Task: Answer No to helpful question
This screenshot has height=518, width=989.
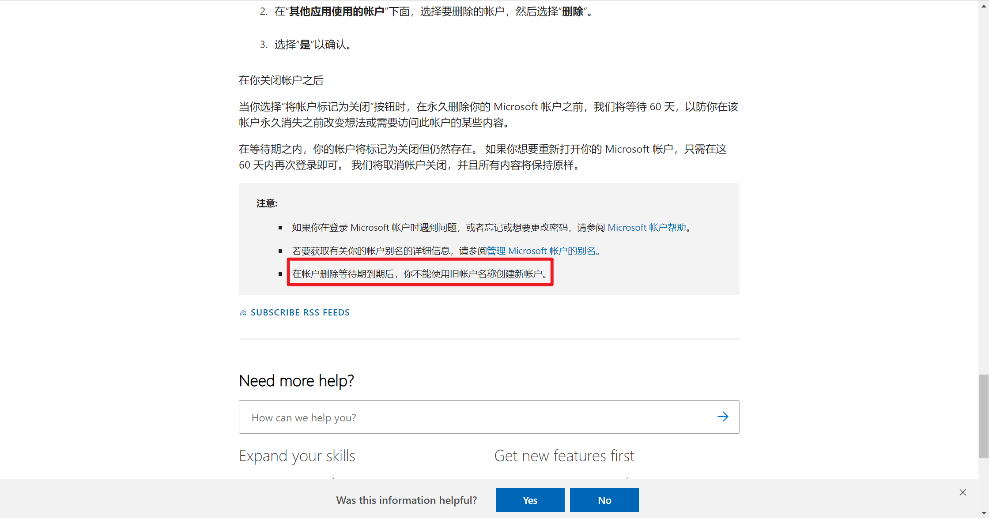Action: 604,500
